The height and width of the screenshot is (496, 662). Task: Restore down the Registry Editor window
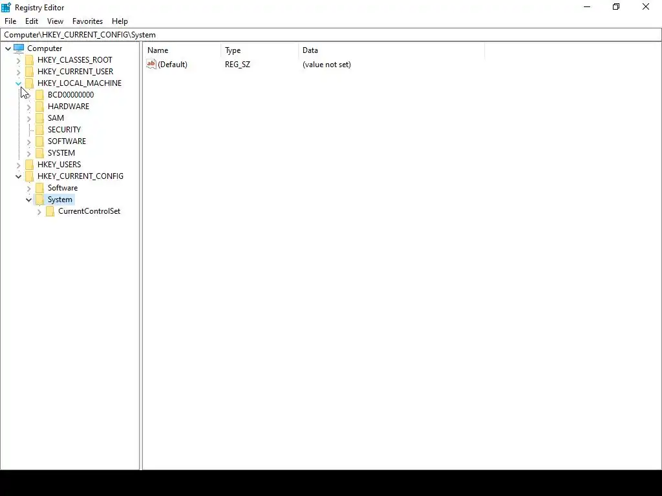(x=616, y=6)
